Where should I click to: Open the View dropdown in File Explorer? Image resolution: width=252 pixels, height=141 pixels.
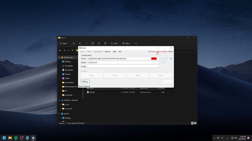(x=126, y=43)
